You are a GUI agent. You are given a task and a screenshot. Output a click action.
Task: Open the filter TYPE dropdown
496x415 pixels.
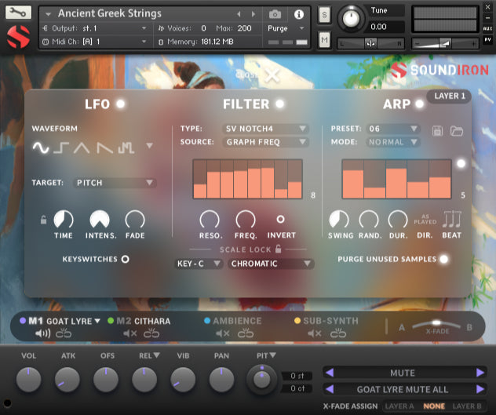pos(266,129)
